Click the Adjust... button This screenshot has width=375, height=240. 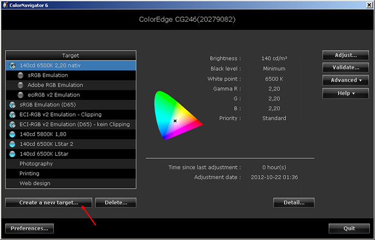point(346,55)
